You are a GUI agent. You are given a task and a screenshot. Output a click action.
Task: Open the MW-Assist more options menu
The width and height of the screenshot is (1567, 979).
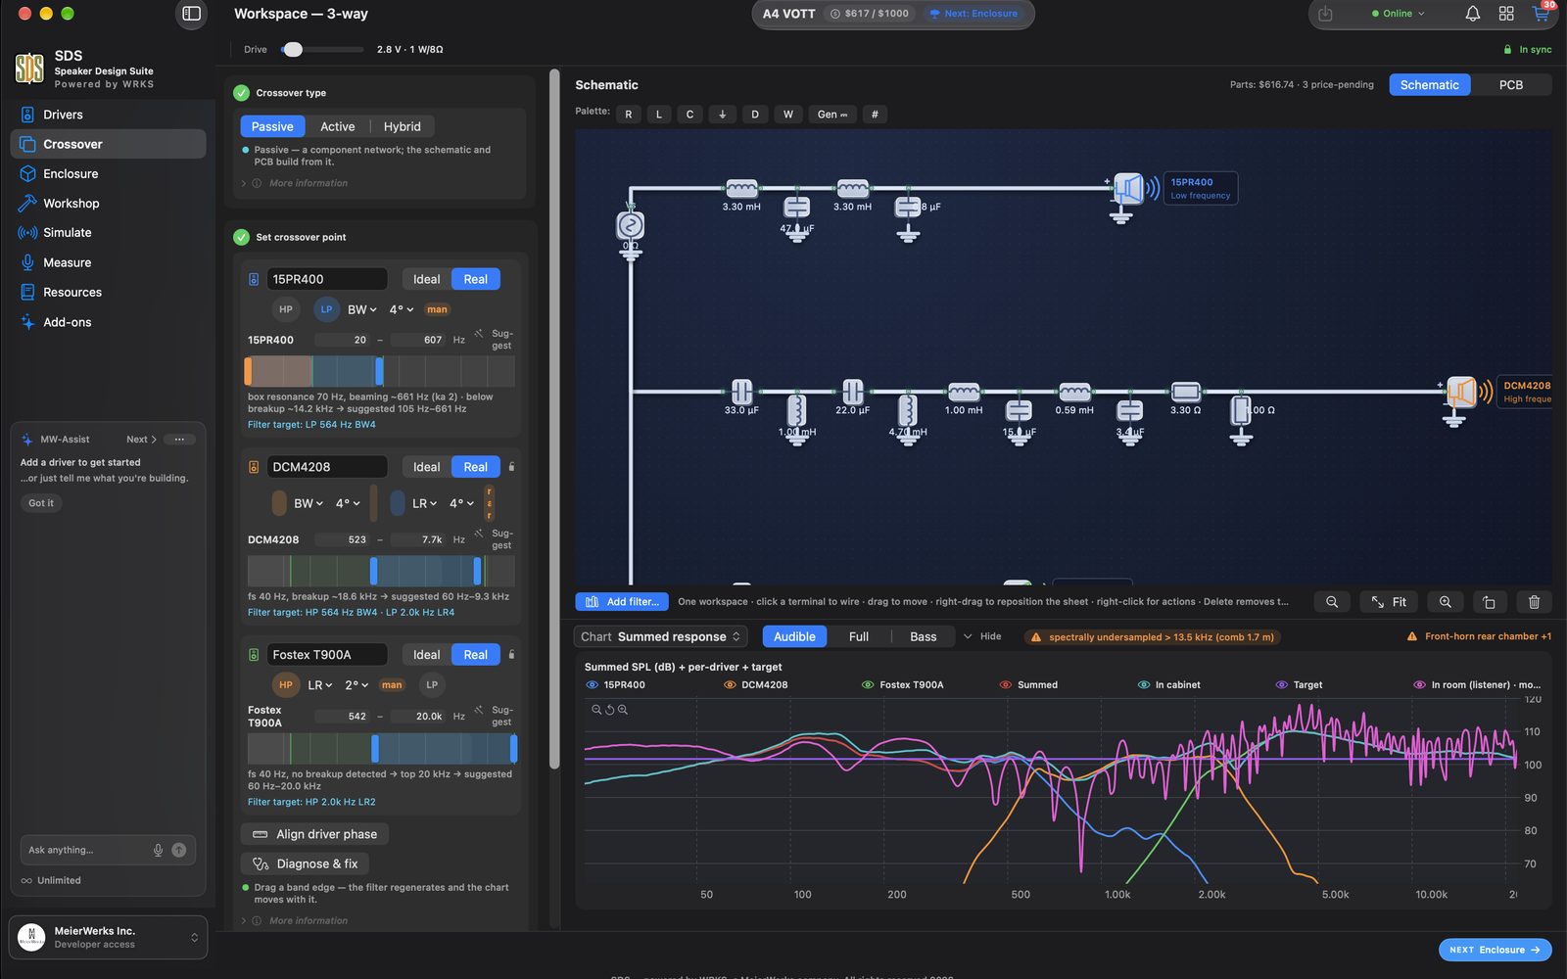pyautogui.click(x=179, y=440)
